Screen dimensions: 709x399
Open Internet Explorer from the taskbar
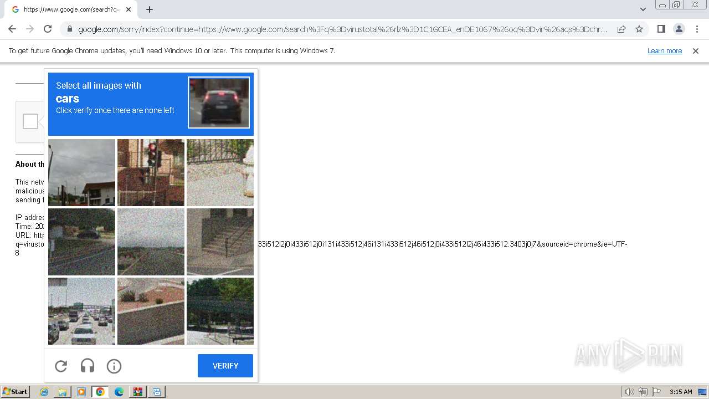tap(44, 392)
